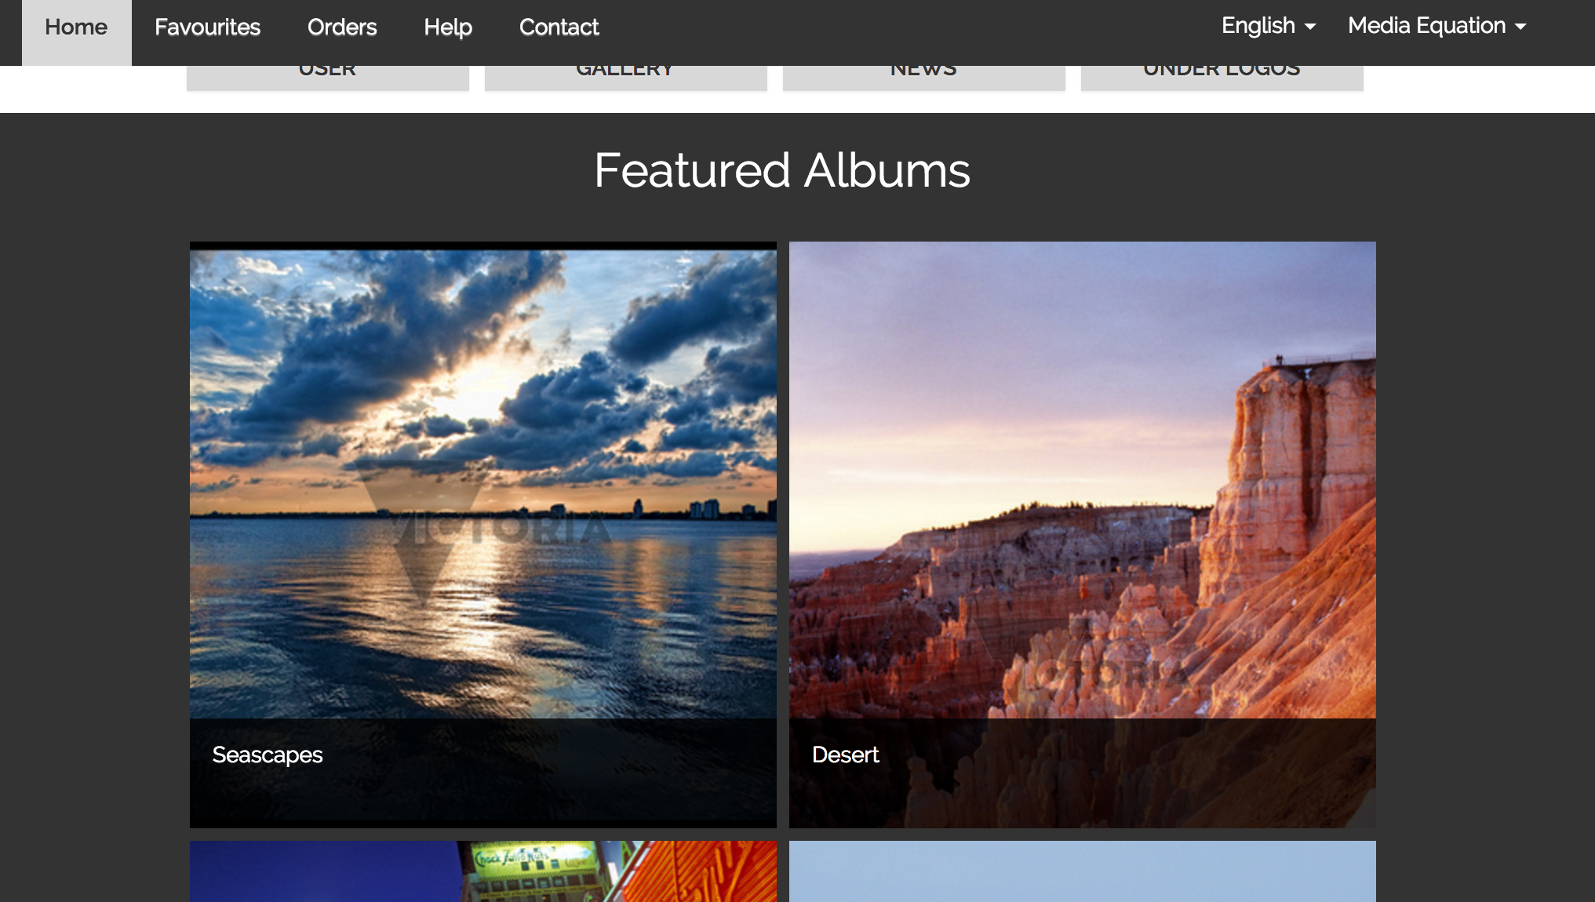Go to the Home nav tab
Image resolution: width=1595 pixels, height=902 pixels.
tap(76, 27)
